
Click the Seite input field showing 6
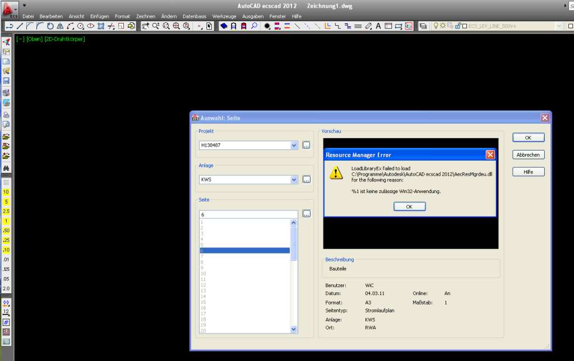tap(248, 214)
